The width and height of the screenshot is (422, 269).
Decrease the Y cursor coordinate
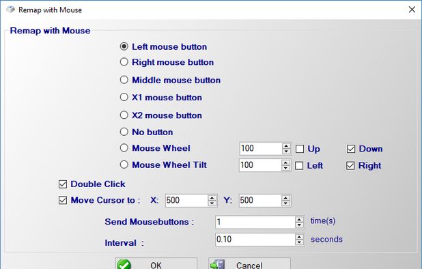point(286,203)
